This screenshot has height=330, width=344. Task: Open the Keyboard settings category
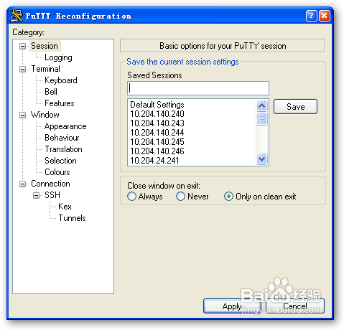61,80
